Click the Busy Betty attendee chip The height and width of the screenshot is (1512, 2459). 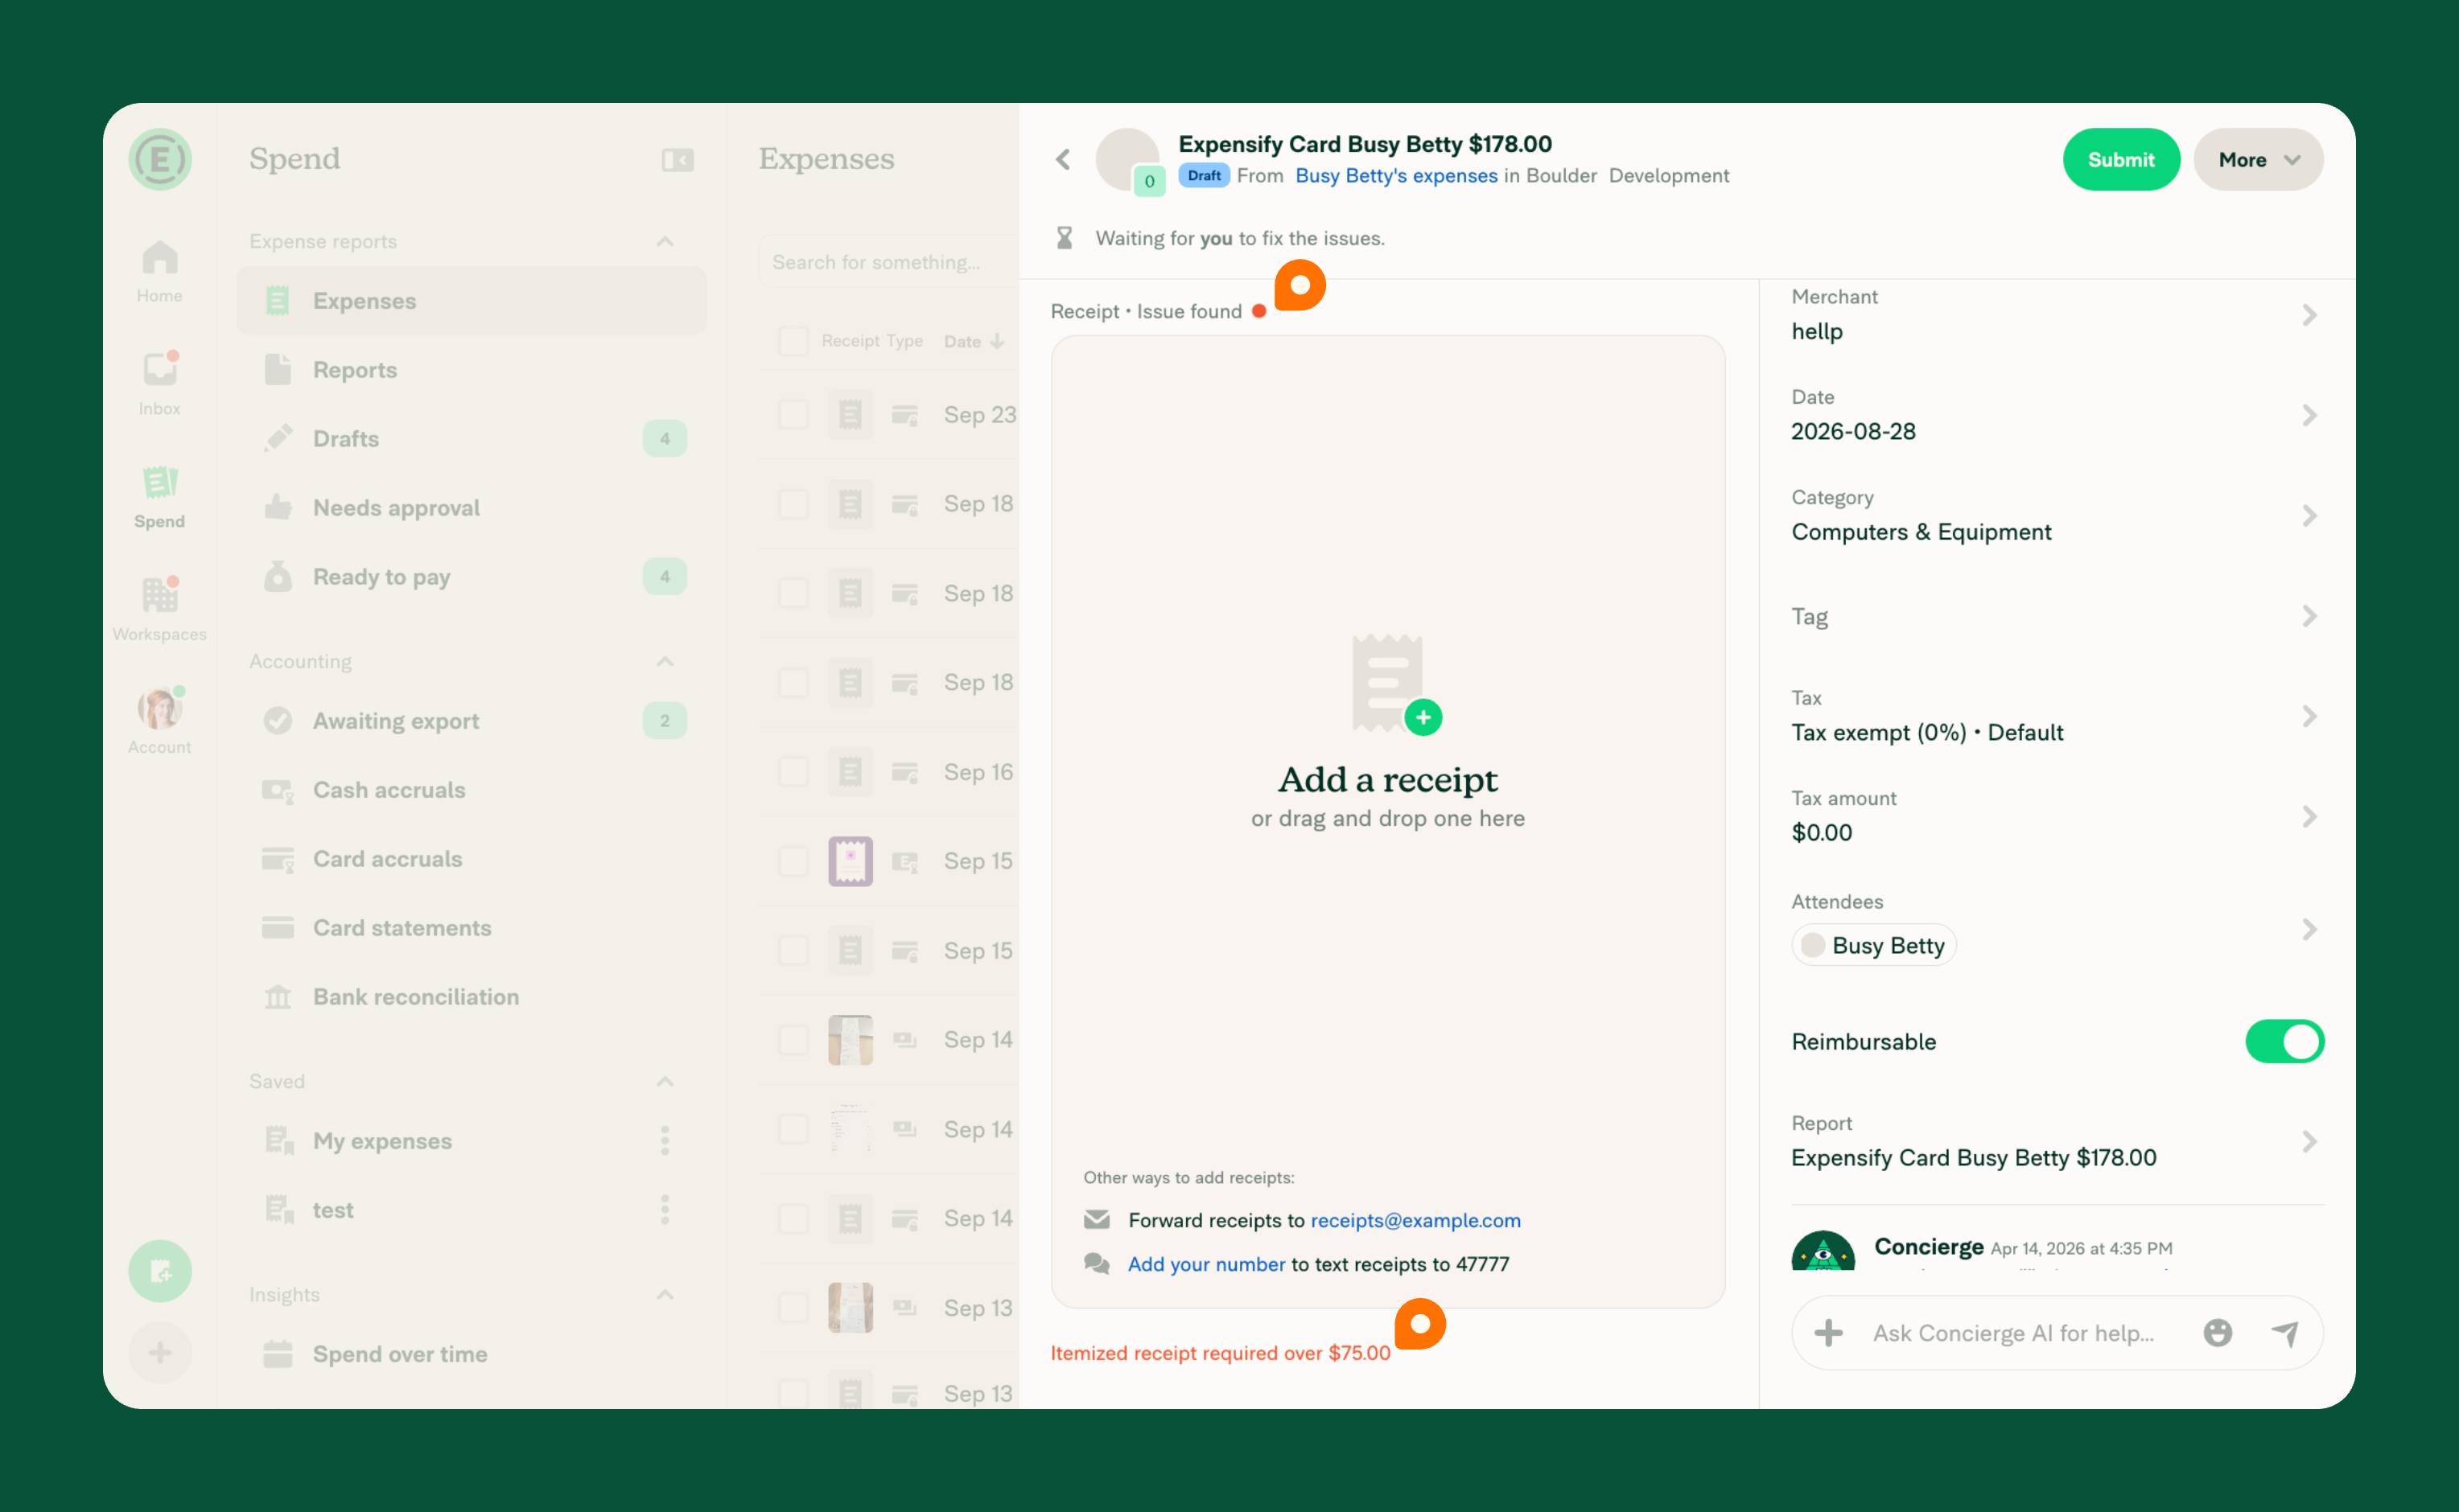point(1874,945)
